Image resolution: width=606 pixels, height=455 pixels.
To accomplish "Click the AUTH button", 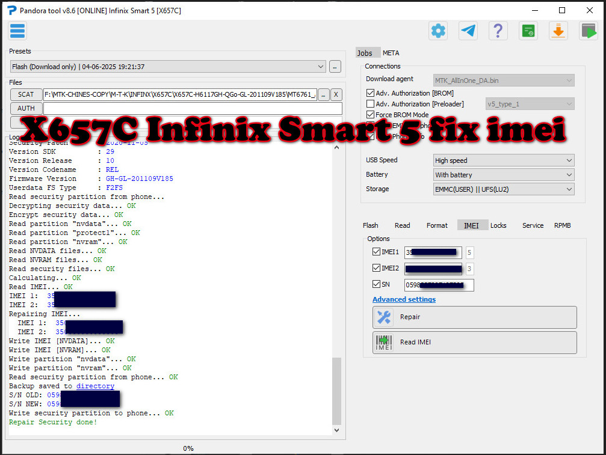I will [26, 108].
